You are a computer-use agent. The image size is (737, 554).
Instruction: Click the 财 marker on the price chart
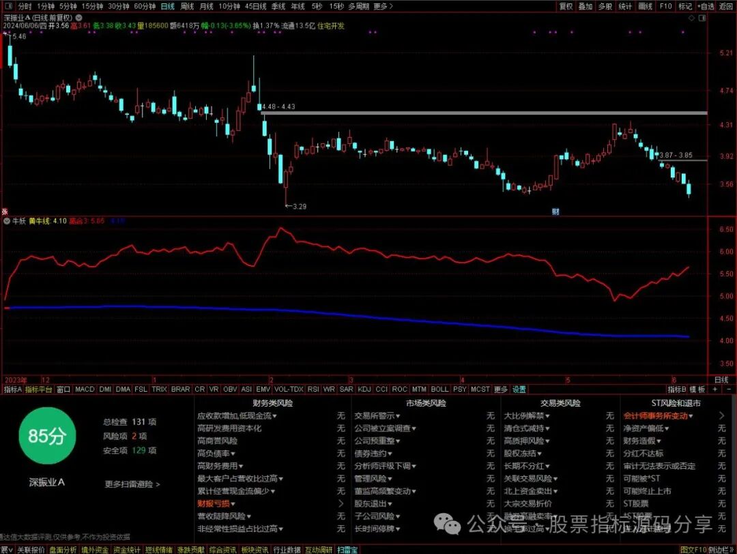coord(555,212)
